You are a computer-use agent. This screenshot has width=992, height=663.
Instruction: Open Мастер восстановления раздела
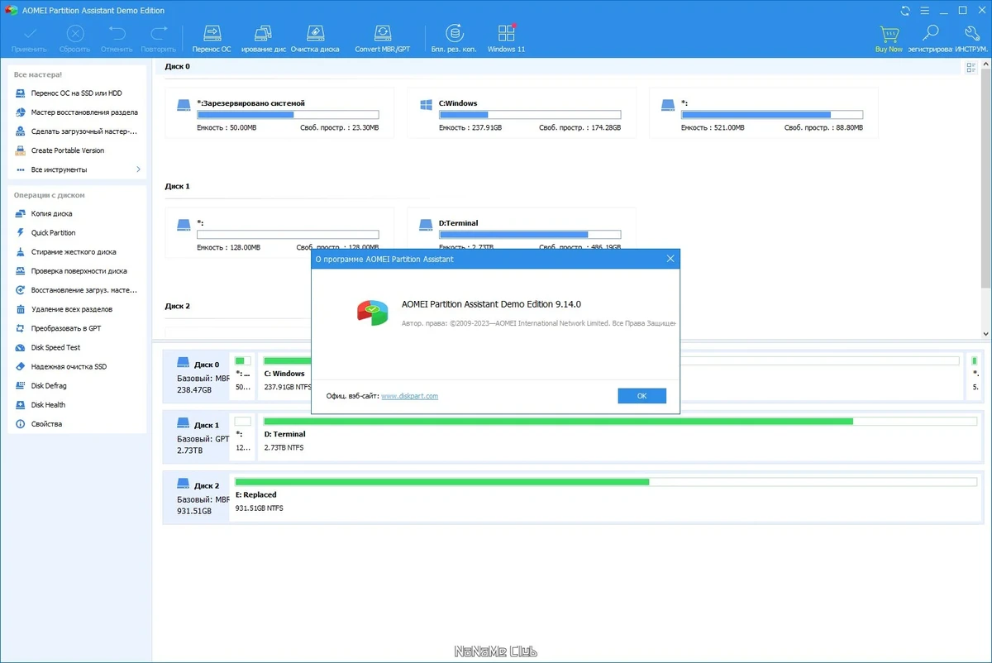pyautogui.click(x=77, y=112)
